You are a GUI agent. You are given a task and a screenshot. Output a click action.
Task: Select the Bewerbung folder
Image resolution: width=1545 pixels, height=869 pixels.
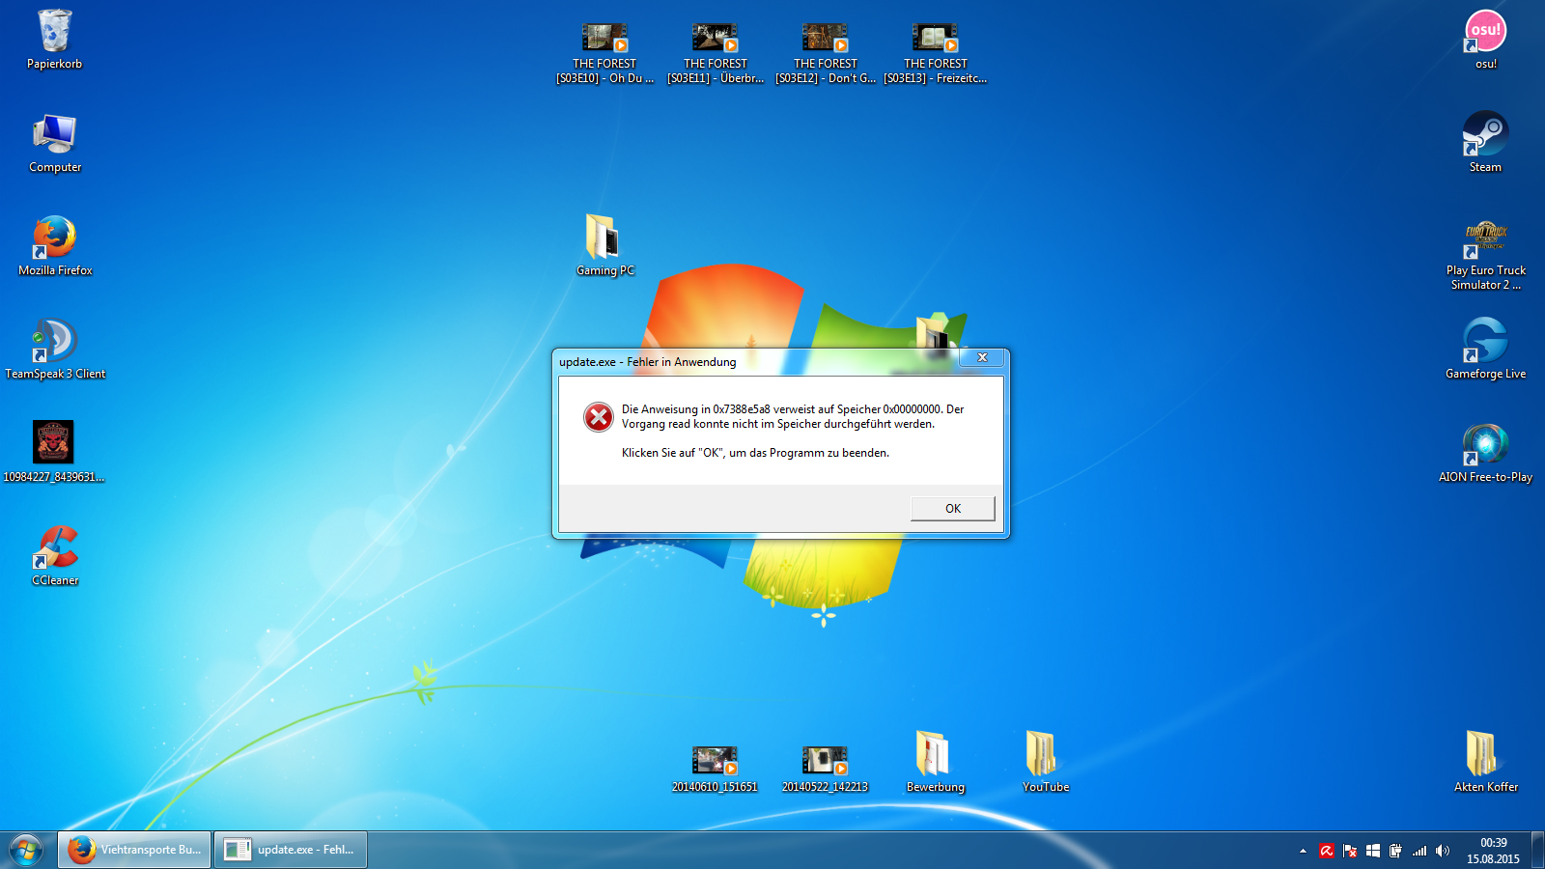click(x=935, y=763)
